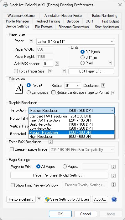Click the Add FAX header input field

pos(48,64)
